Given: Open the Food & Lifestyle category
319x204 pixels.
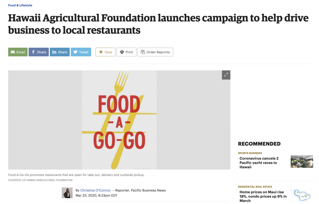Looking at the screenshot, I should pos(20,5).
